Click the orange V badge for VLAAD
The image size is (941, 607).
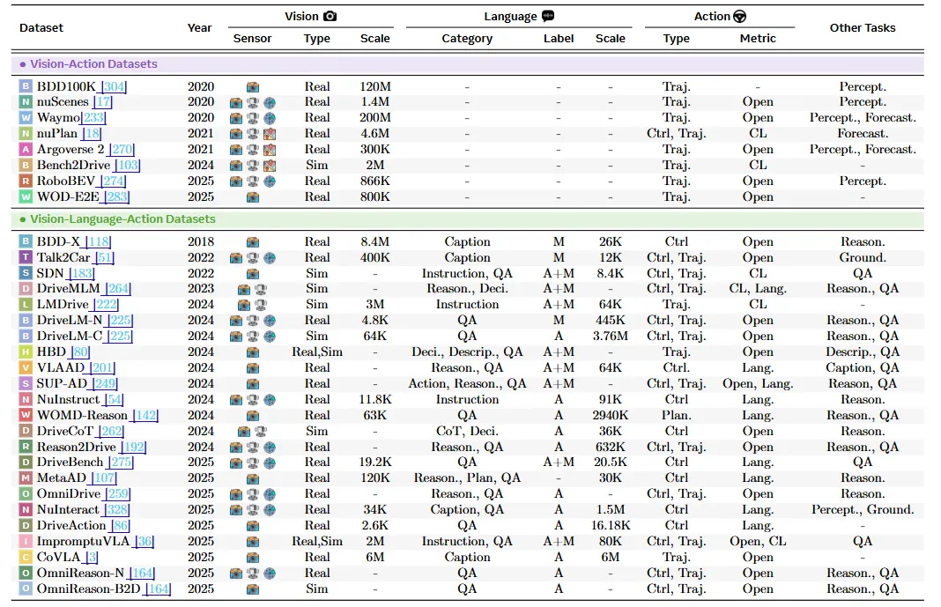[x=26, y=367]
